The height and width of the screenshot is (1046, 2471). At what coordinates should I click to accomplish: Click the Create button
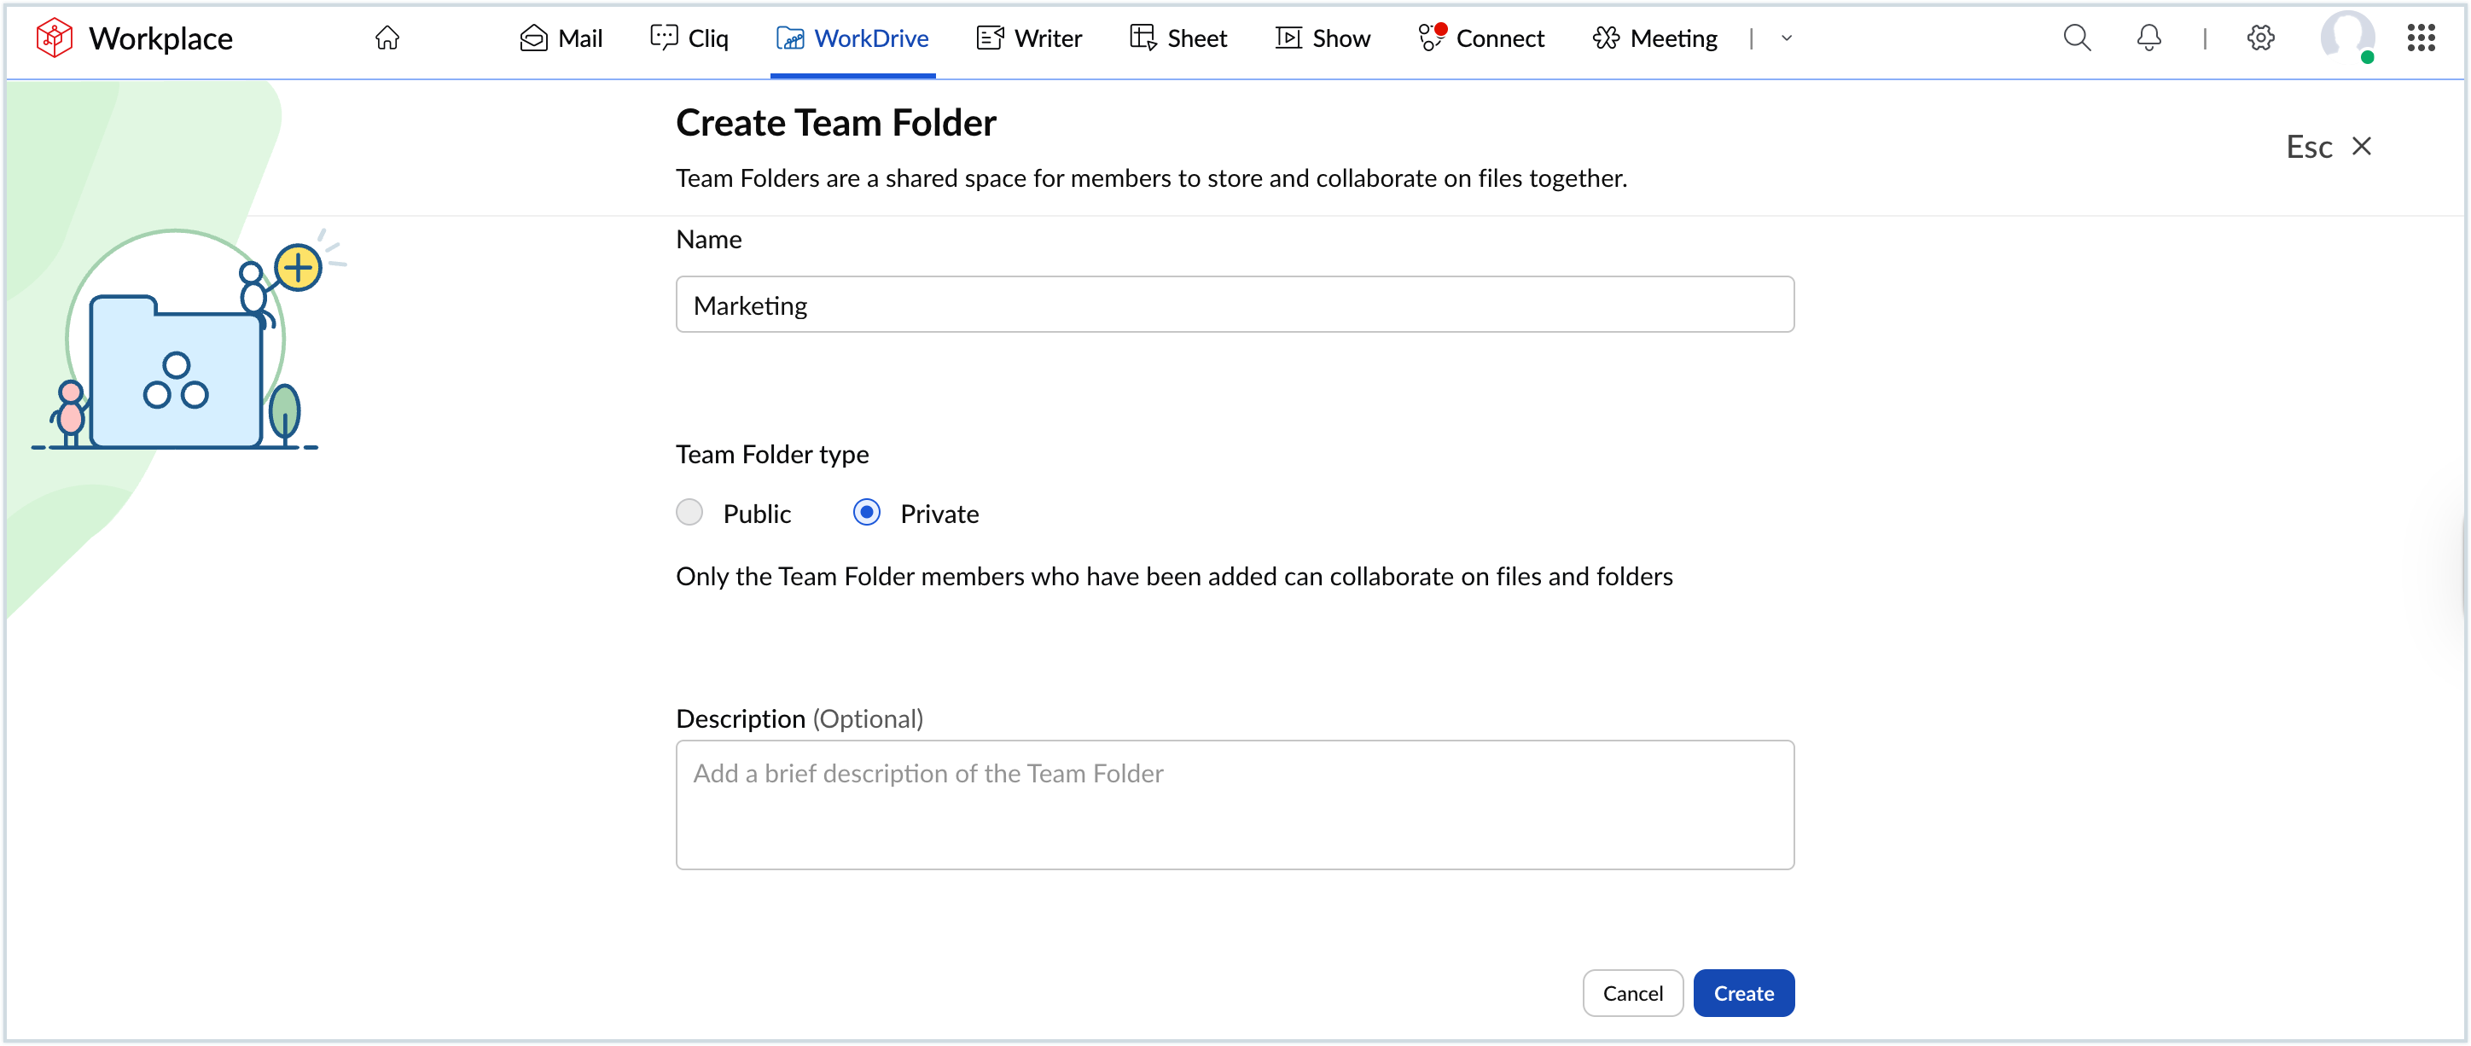click(1744, 993)
